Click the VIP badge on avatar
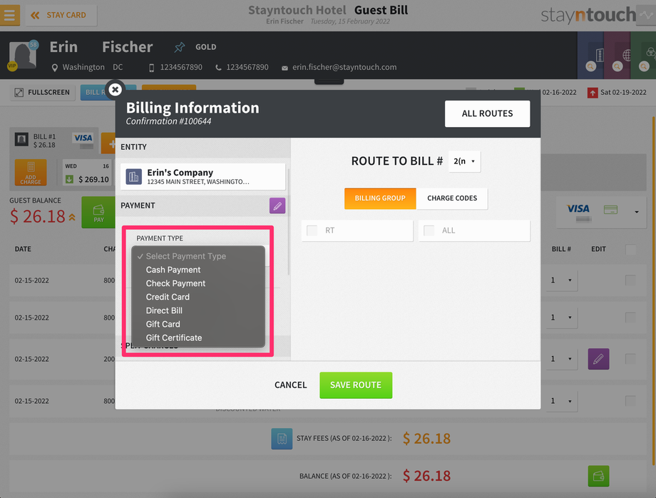Image resolution: width=656 pixels, height=498 pixels. pyautogui.click(x=12, y=66)
